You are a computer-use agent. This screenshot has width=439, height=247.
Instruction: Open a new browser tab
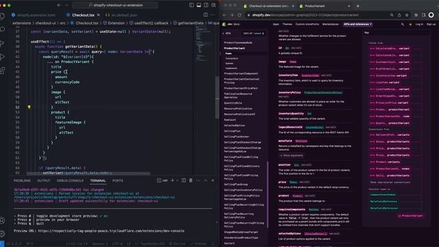click(x=358, y=6)
